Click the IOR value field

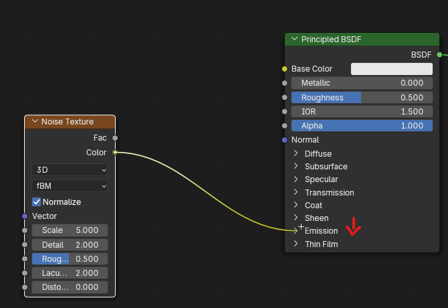(362, 112)
